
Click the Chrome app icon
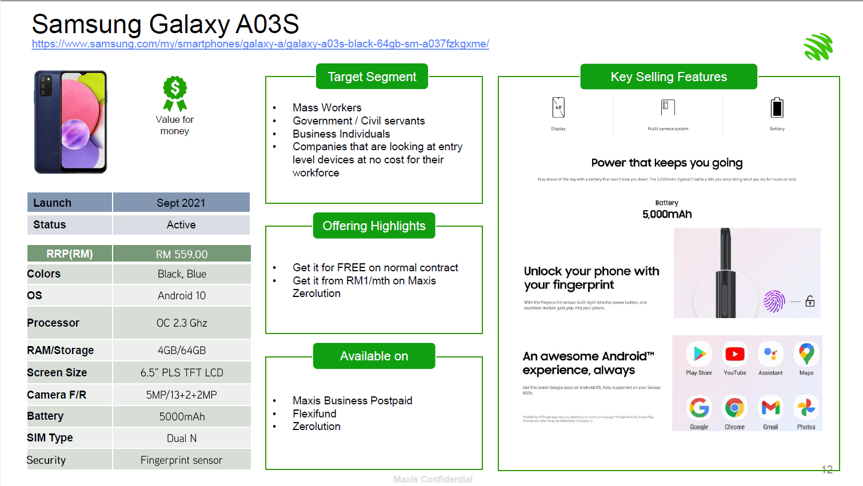[x=735, y=408]
